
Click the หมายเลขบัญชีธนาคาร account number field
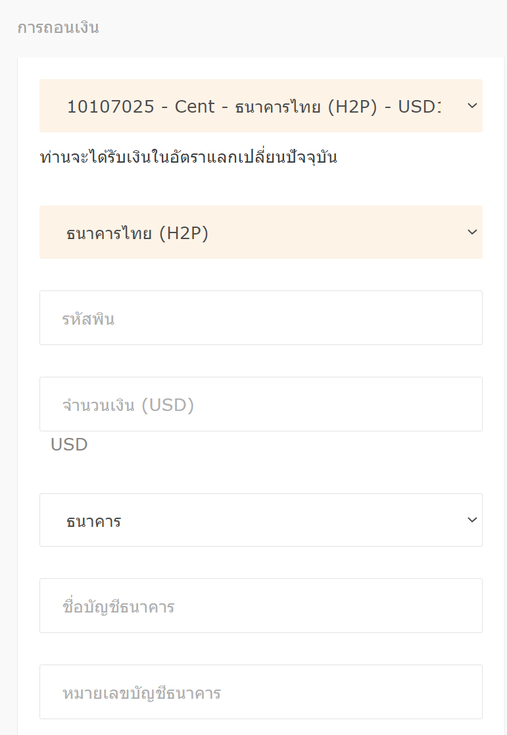[260, 692]
